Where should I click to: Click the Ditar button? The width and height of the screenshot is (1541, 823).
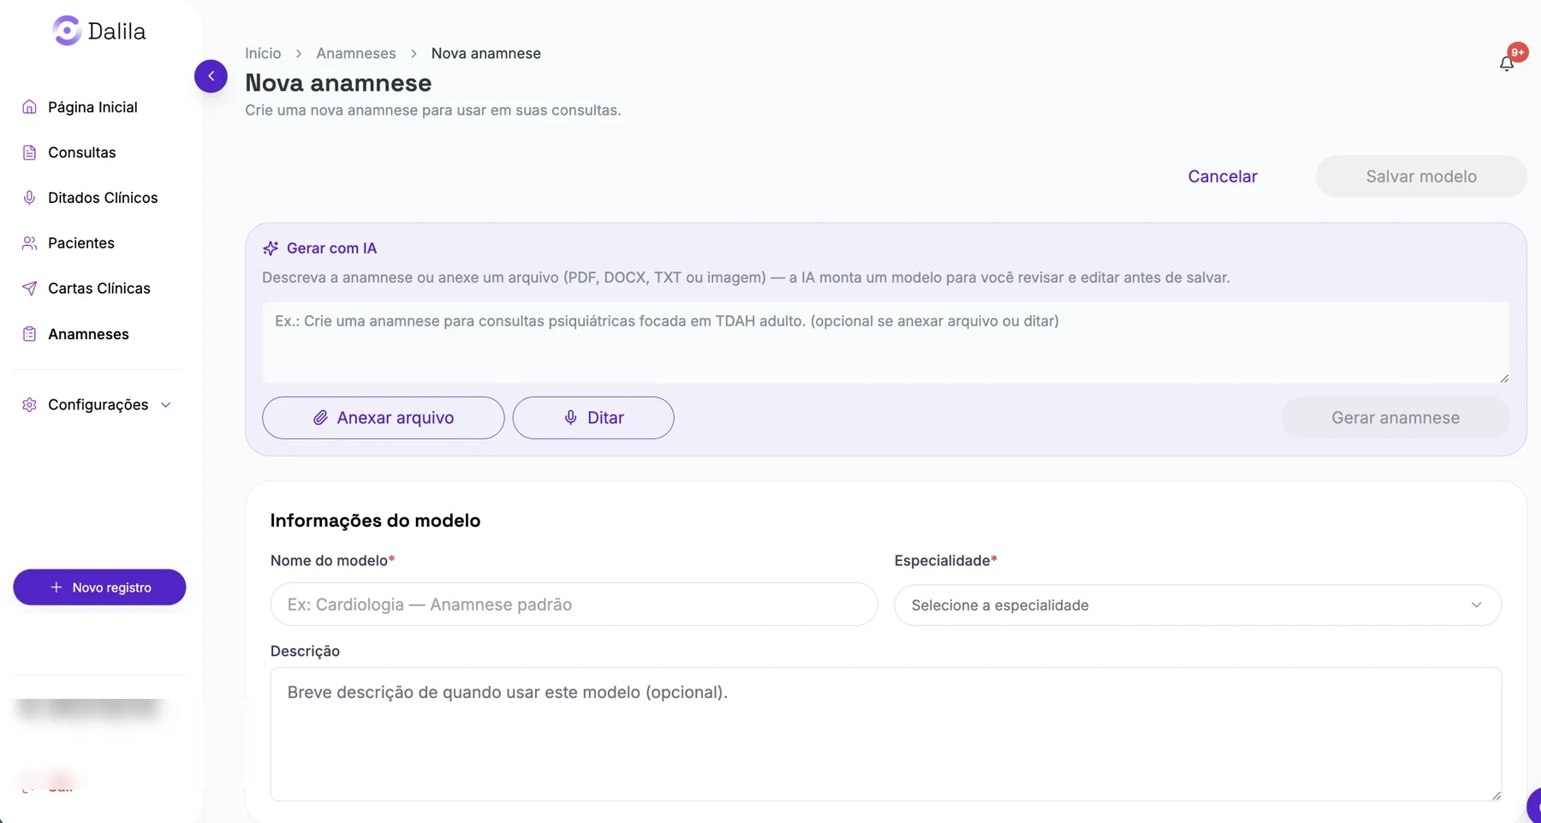(x=593, y=418)
